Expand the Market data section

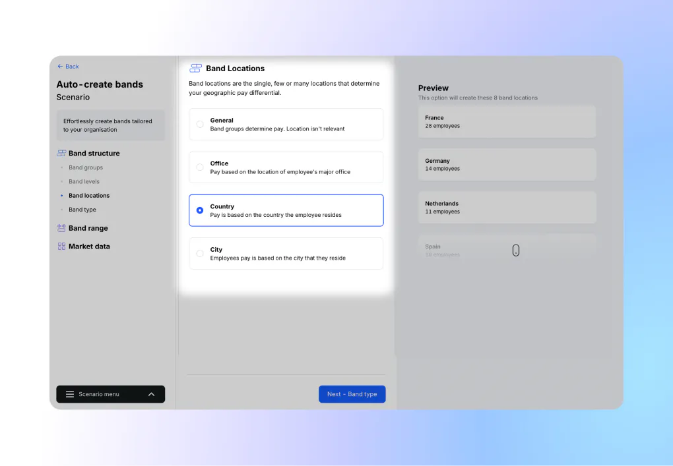pyautogui.click(x=89, y=247)
